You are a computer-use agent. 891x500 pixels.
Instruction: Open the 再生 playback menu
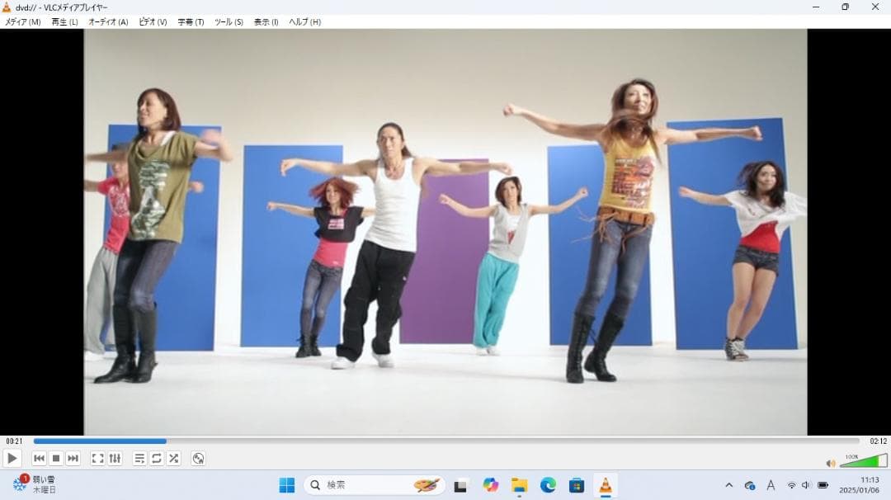pos(62,22)
